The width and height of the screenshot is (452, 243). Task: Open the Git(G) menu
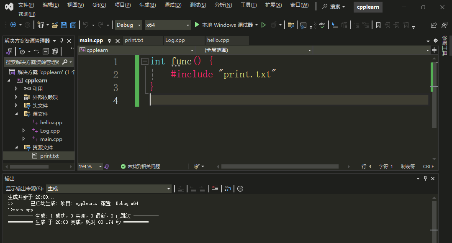point(99,5)
